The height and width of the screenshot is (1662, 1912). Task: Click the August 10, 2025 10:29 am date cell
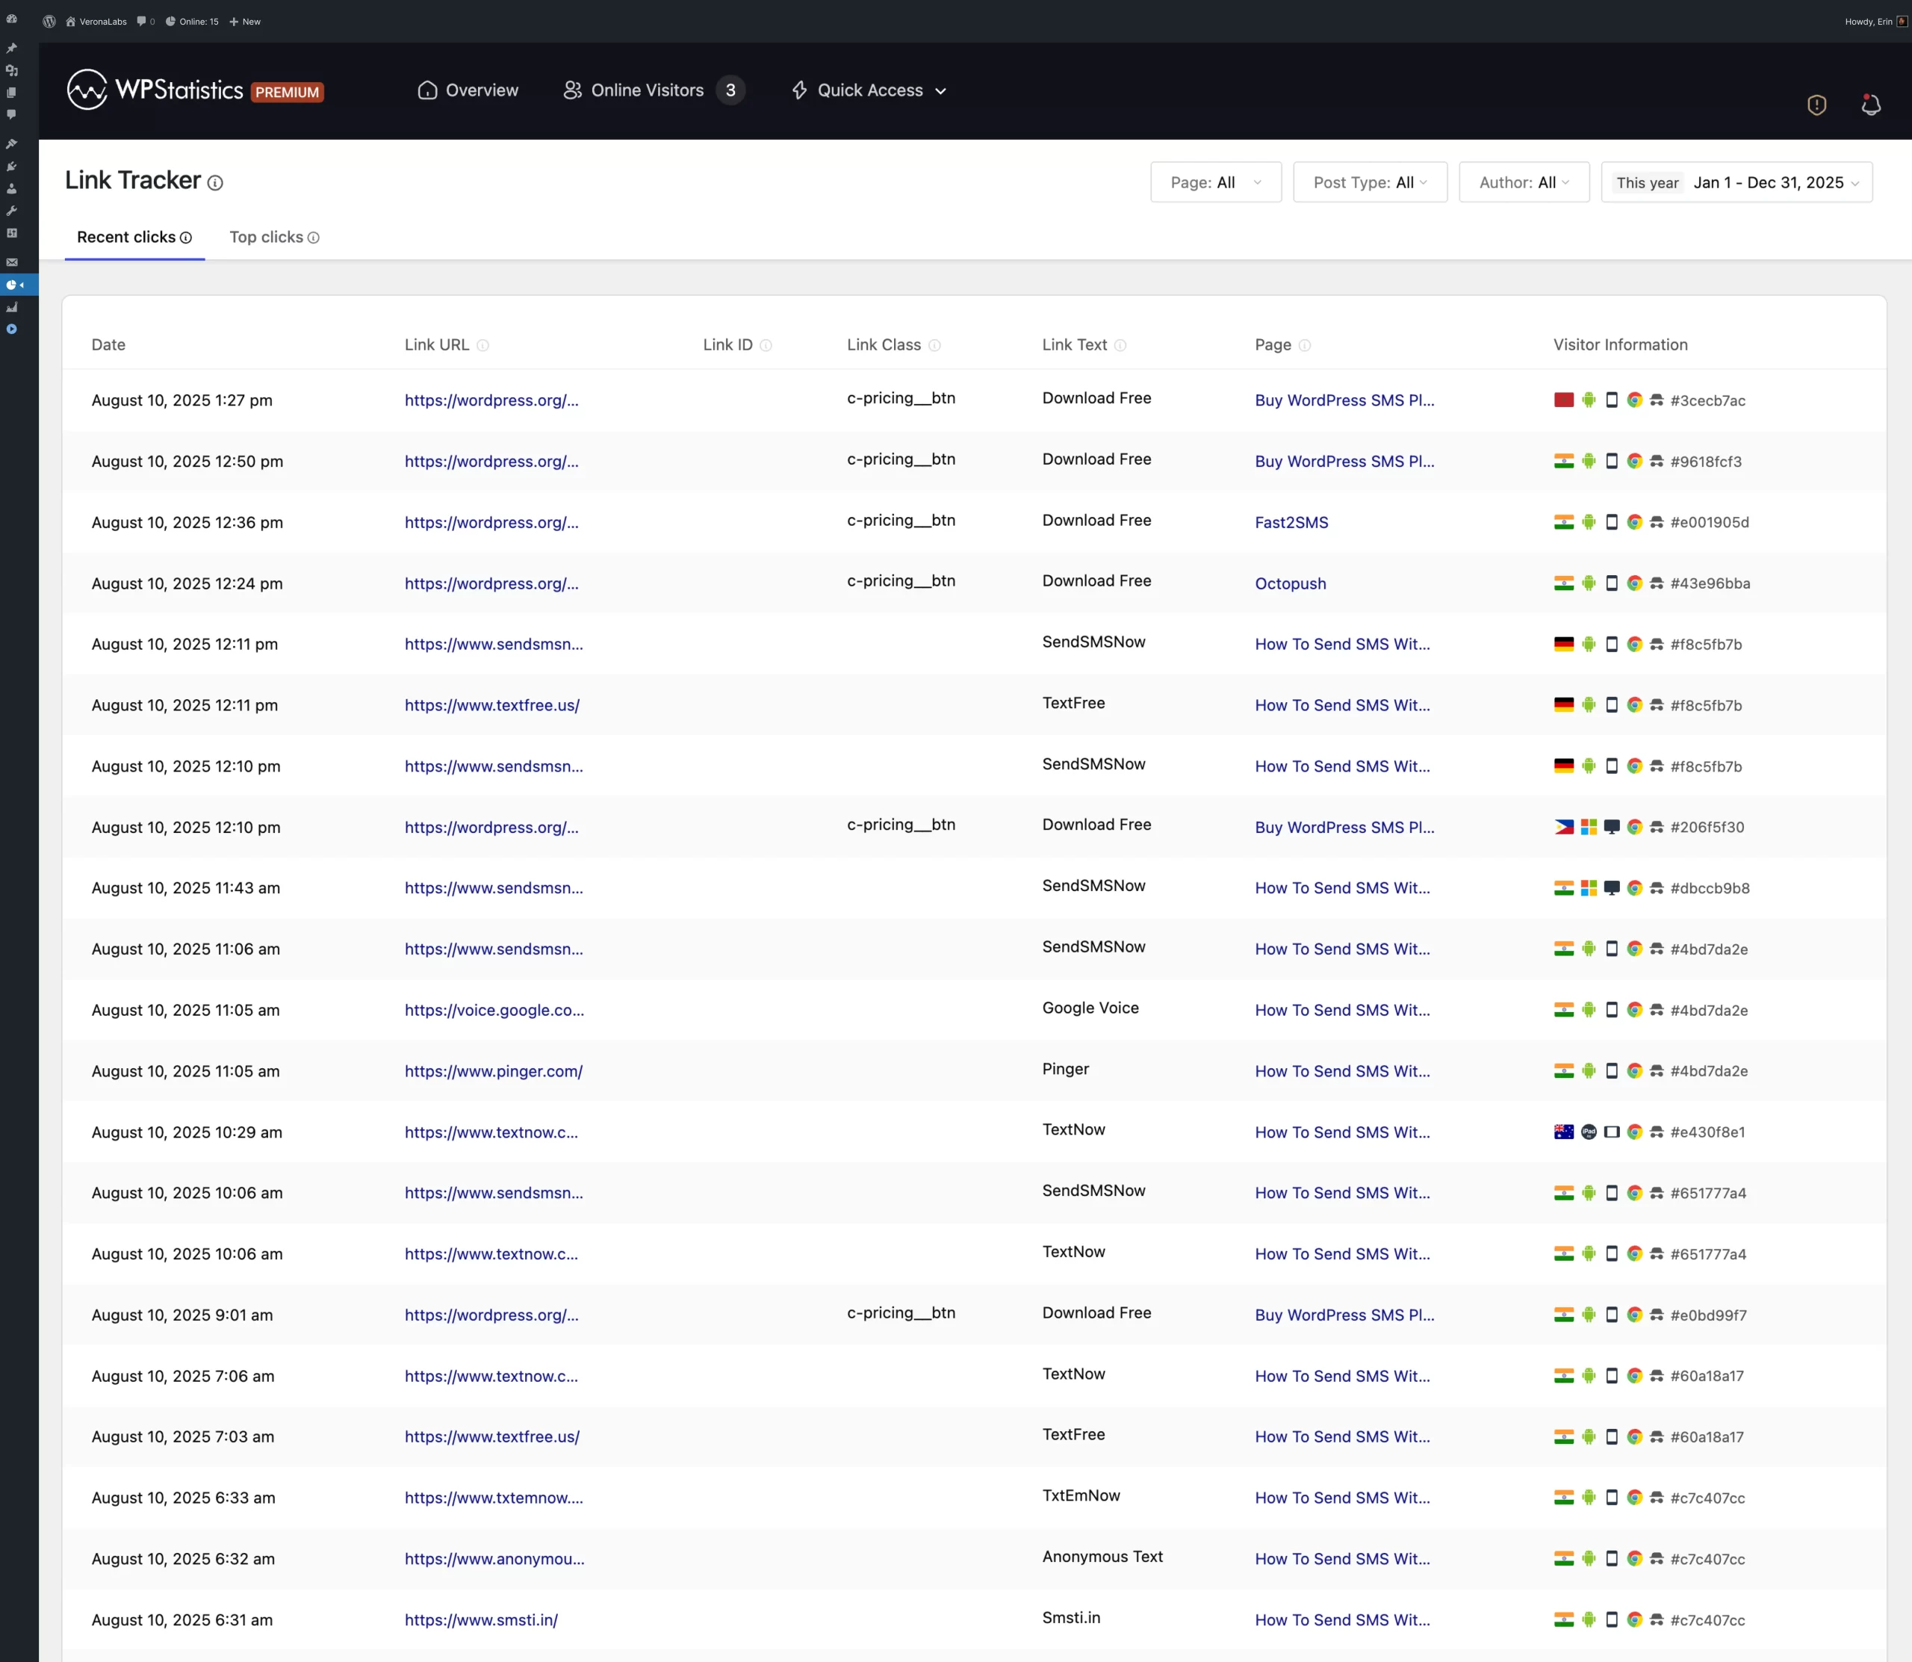187,1132
